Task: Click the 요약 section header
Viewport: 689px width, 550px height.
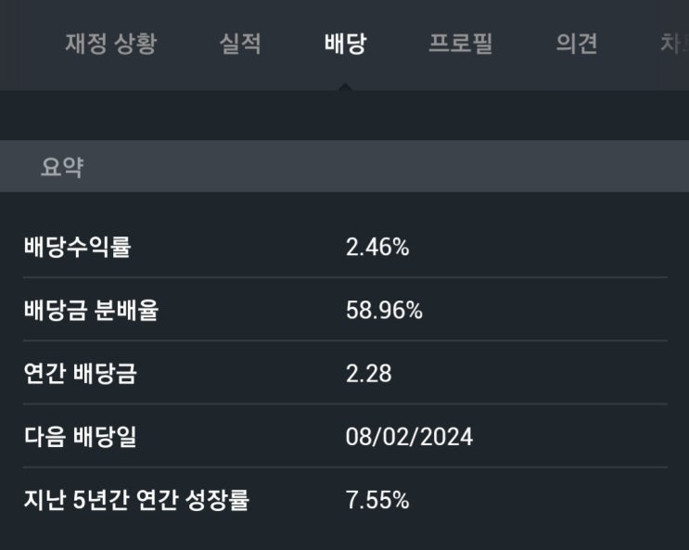Action: (x=62, y=167)
